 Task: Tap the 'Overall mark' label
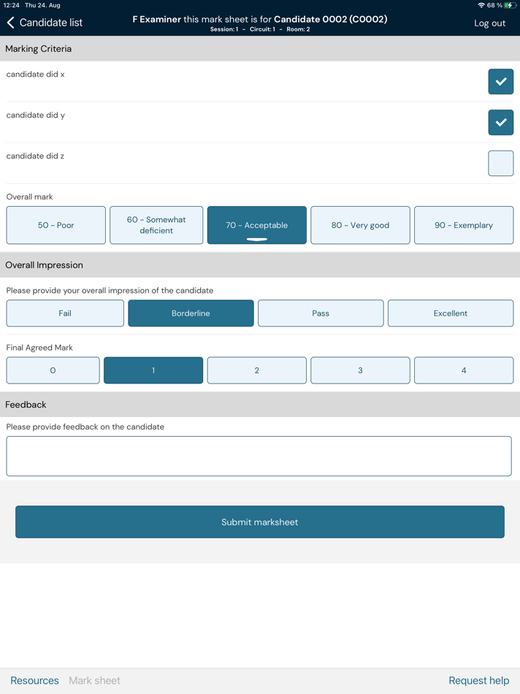(x=29, y=197)
